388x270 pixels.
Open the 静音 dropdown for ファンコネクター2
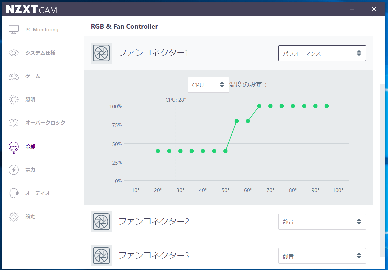pyautogui.click(x=322, y=222)
